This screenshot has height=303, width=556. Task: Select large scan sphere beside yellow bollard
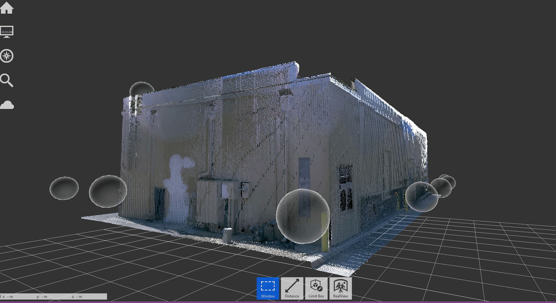(x=302, y=216)
